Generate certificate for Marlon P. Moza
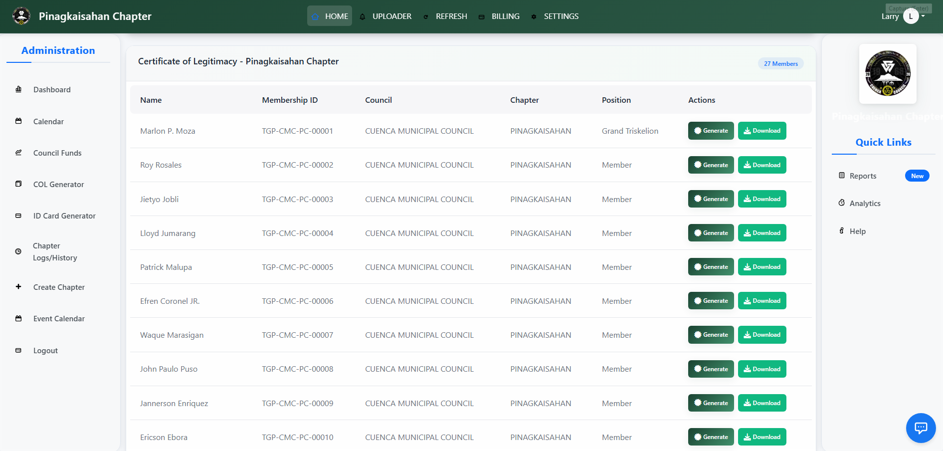Image resolution: width=943 pixels, height=451 pixels. (x=711, y=131)
